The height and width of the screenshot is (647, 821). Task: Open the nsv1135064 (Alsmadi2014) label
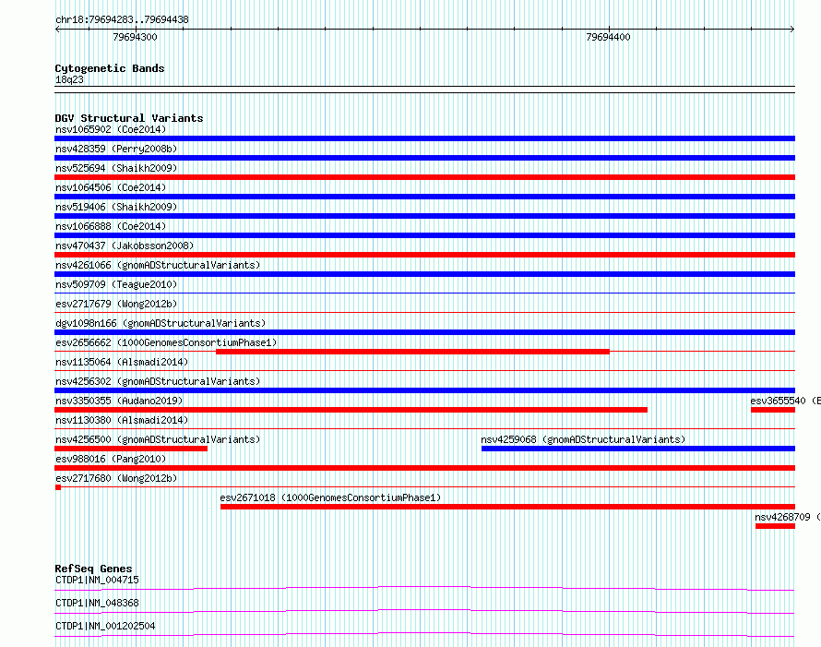pos(122,362)
